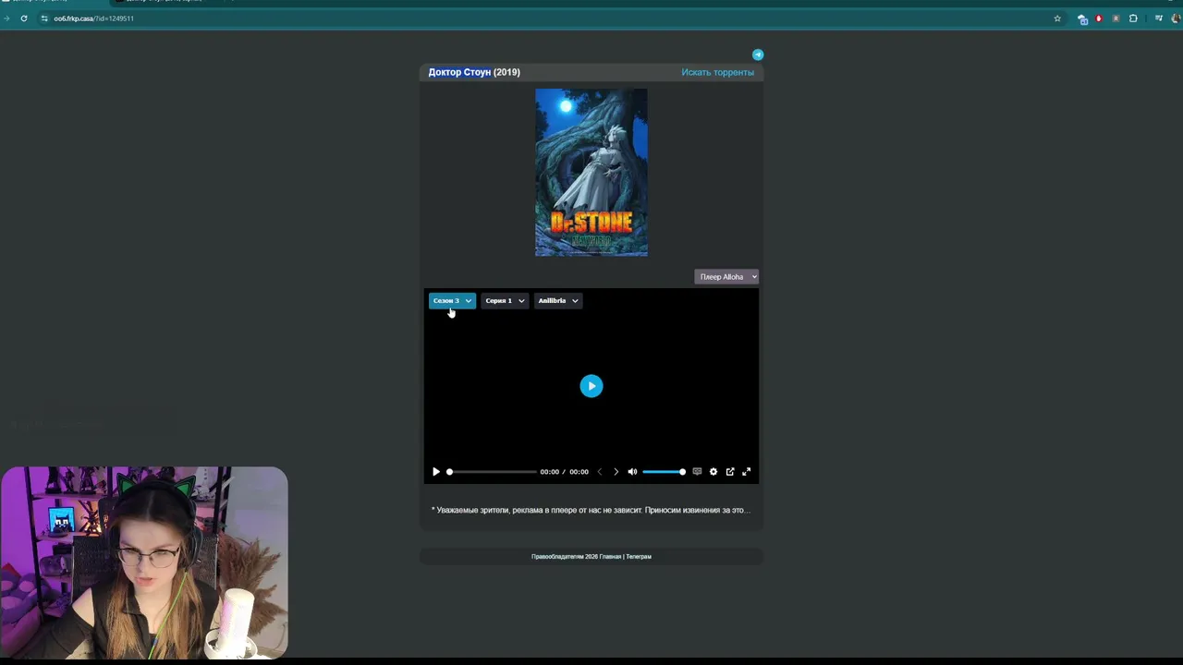Click the Уважаемые зрители ad notice text

pyautogui.click(x=591, y=510)
